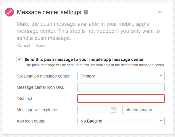Click into the red-bordered Subject field
Image resolution: width=175 pixels, height=137 pixels.
[121, 99]
